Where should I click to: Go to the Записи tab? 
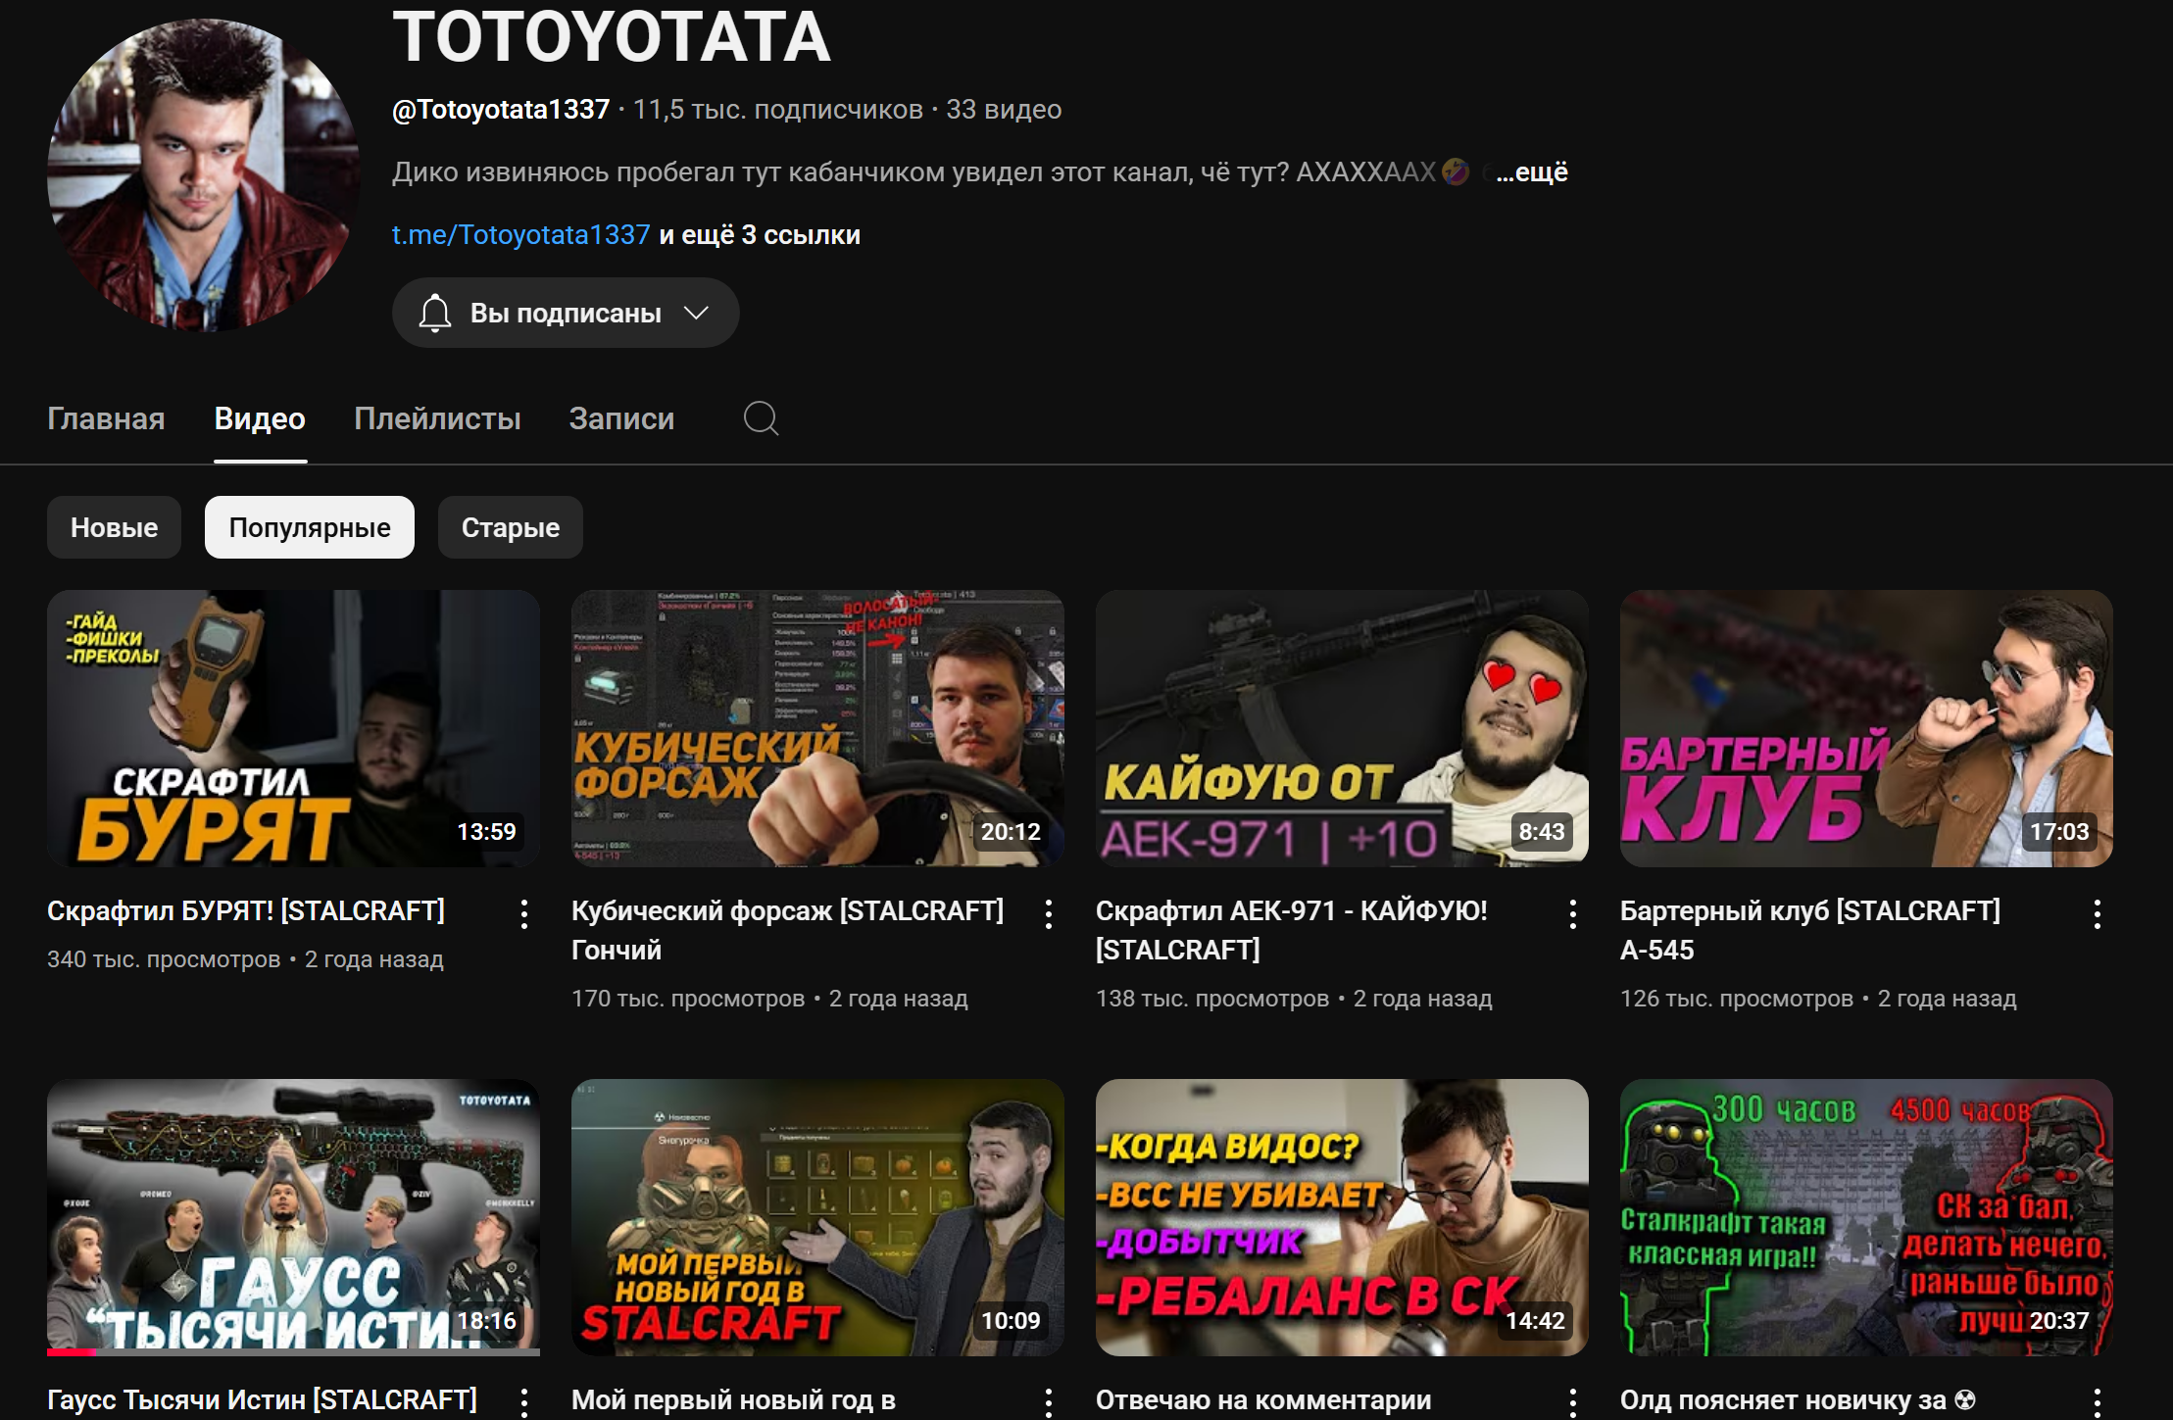point(621,418)
